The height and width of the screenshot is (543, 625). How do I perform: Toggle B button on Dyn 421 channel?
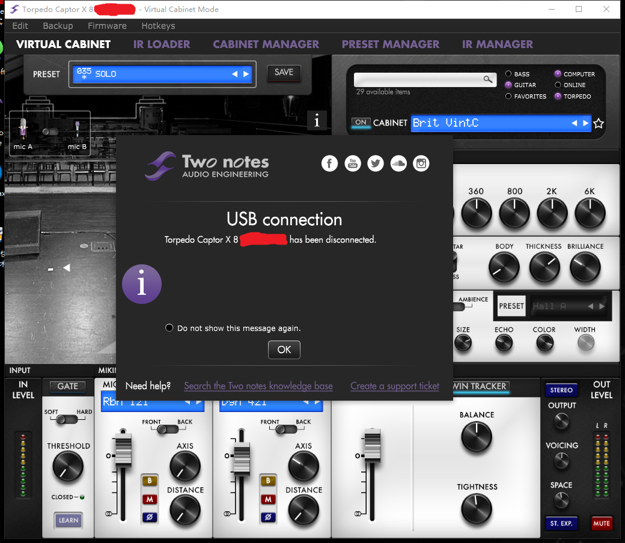coord(268,481)
